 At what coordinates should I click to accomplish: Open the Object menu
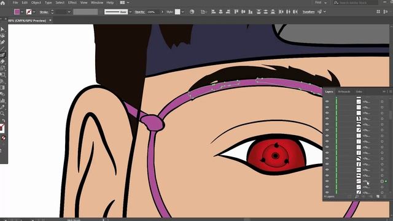pyautogui.click(x=36, y=2)
